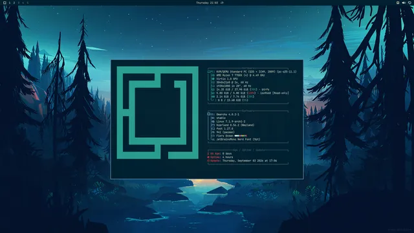Click the disk icon on the btrfs line
Image resolution: width=414 pixels, height=233 pixels.
(213, 89)
